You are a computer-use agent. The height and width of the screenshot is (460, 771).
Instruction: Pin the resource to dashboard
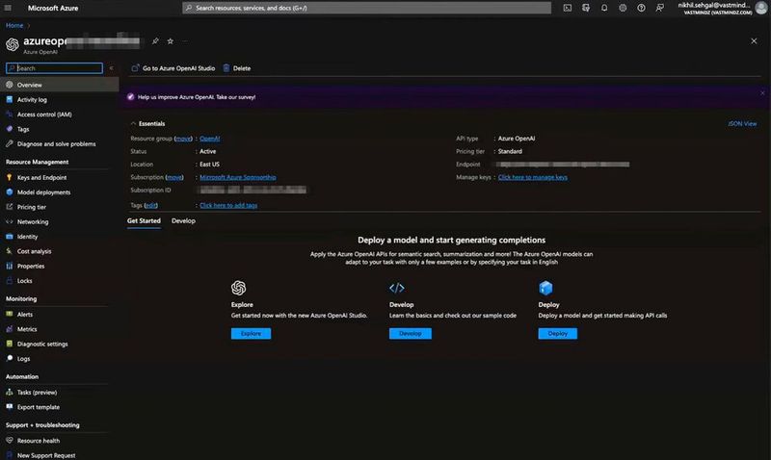coord(155,41)
